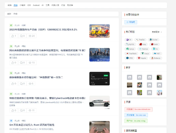The width and height of the screenshot is (176, 133).
Task: Open the keyboard thumbnail of Git Rust article
Action: click(x=99, y=127)
